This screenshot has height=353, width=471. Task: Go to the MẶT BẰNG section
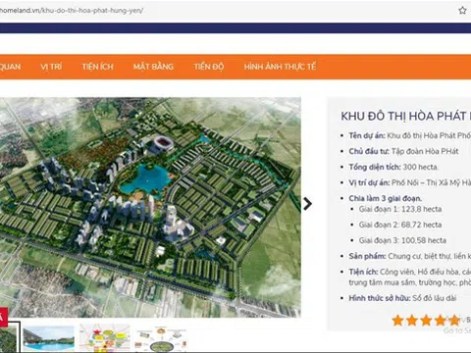coord(153,67)
